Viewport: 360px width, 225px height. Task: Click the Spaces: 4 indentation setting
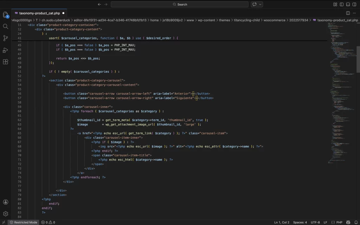tap(300, 222)
